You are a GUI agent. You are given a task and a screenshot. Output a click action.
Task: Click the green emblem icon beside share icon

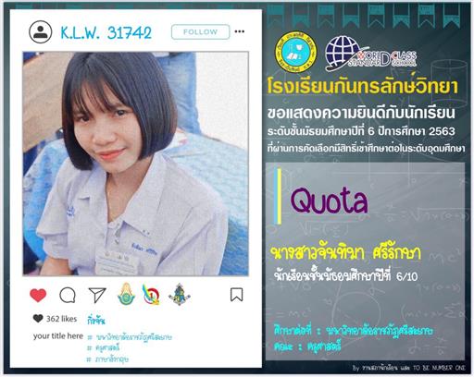click(126, 294)
